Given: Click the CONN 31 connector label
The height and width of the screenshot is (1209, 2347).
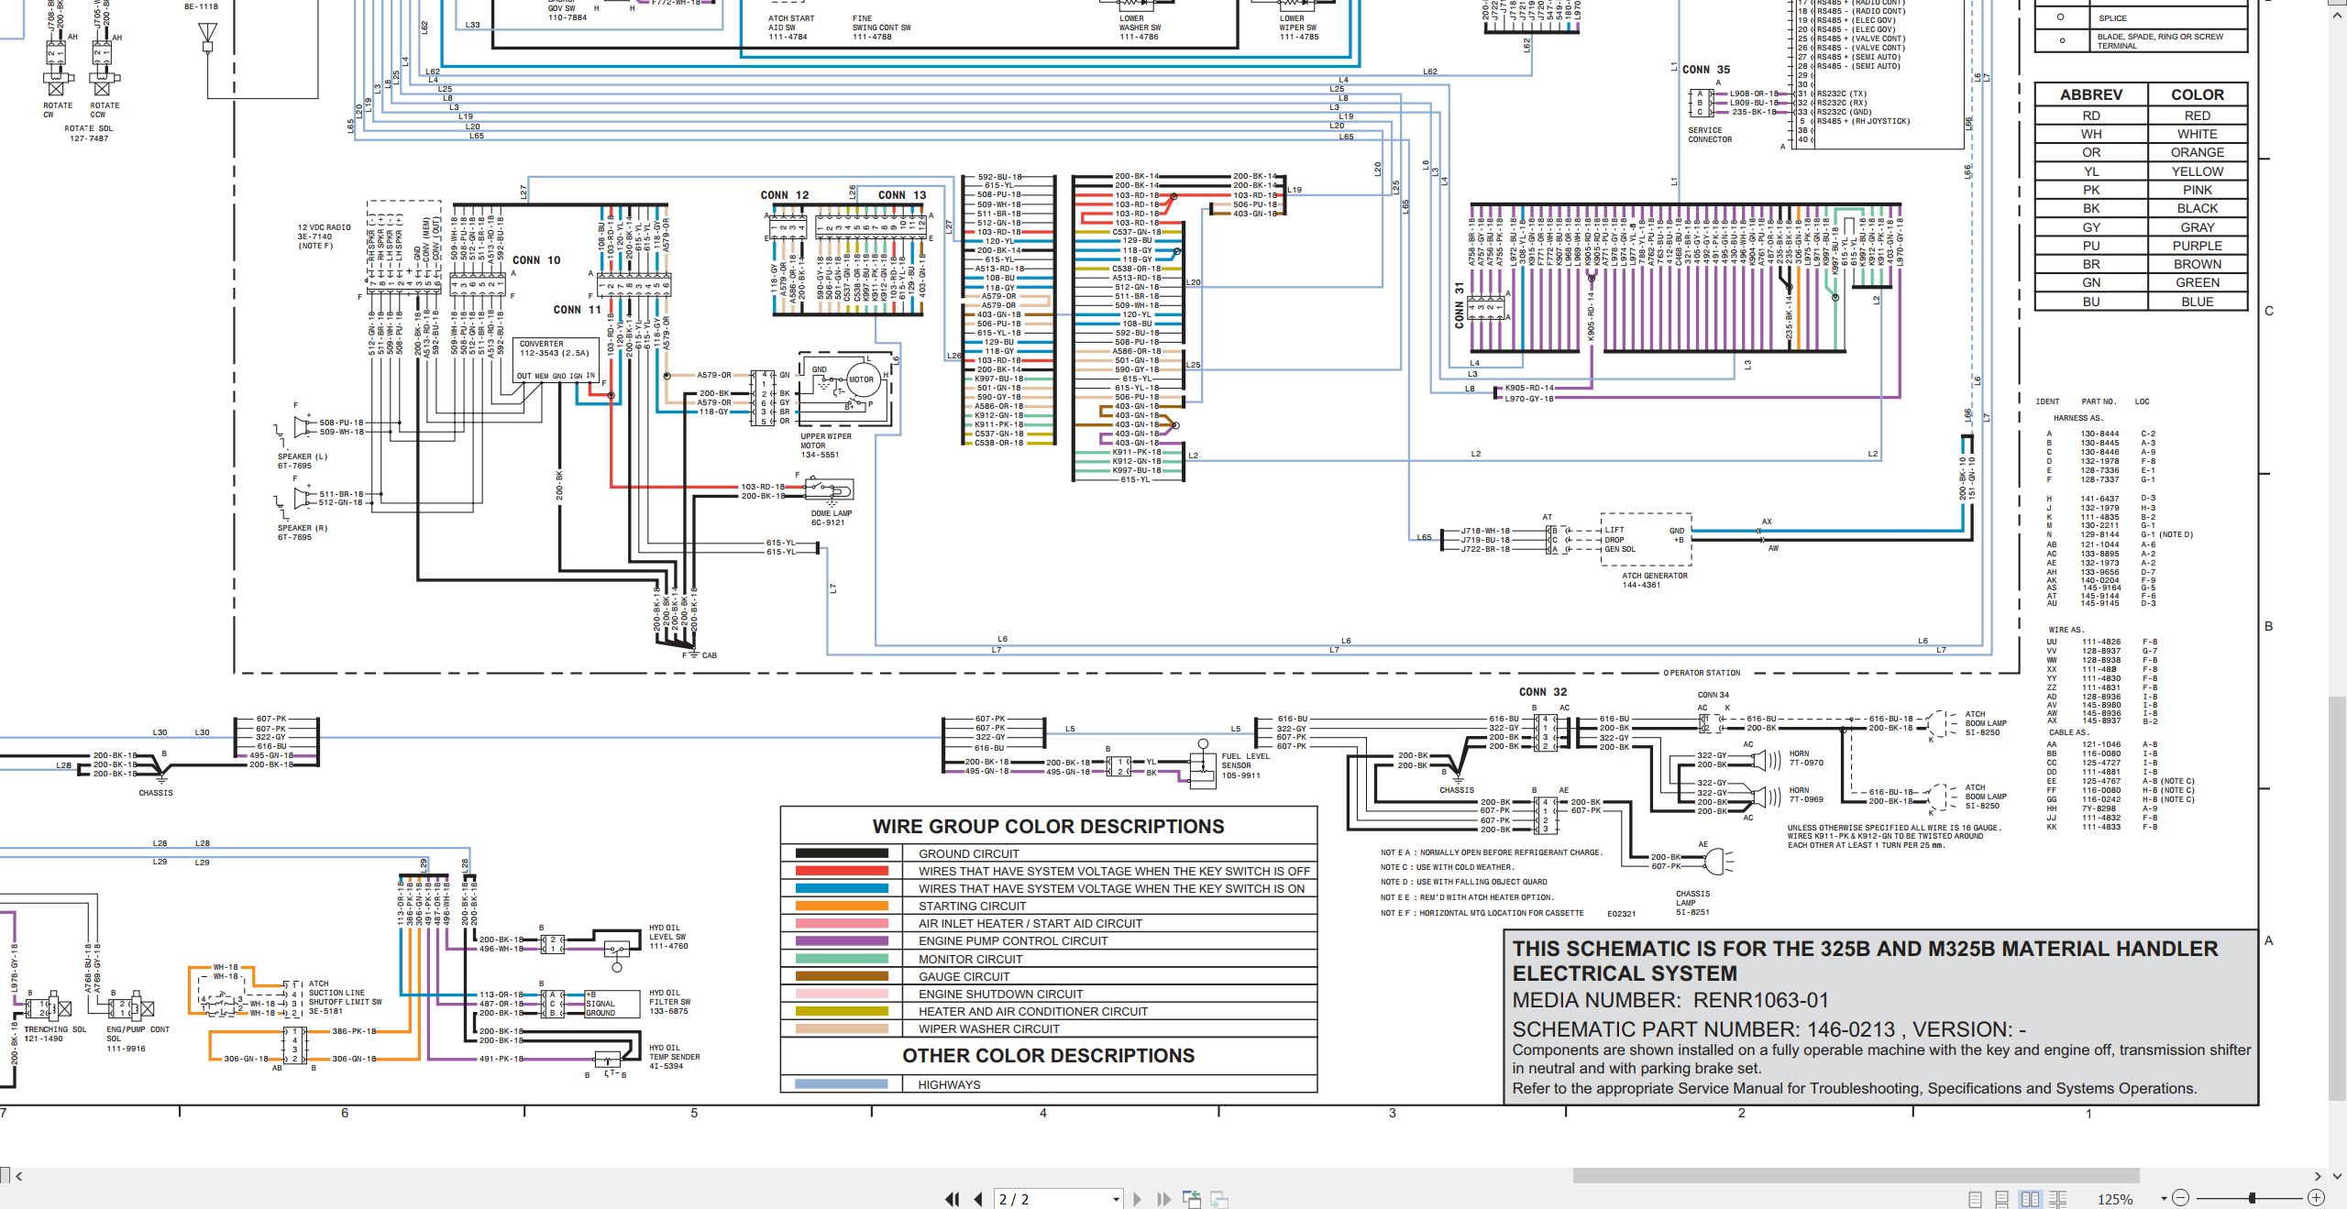Looking at the screenshot, I should pos(1459,305).
